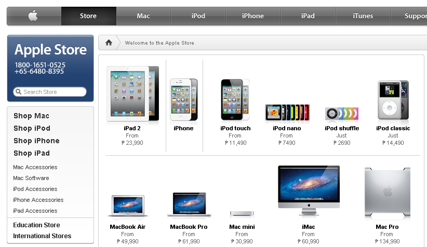This screenshot has height=247, width=427.
Task: Focus the Search Store input field
Action: 50,92
